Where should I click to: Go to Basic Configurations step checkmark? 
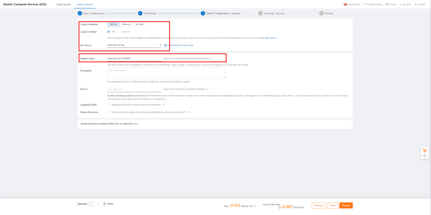tap(80, 13)
